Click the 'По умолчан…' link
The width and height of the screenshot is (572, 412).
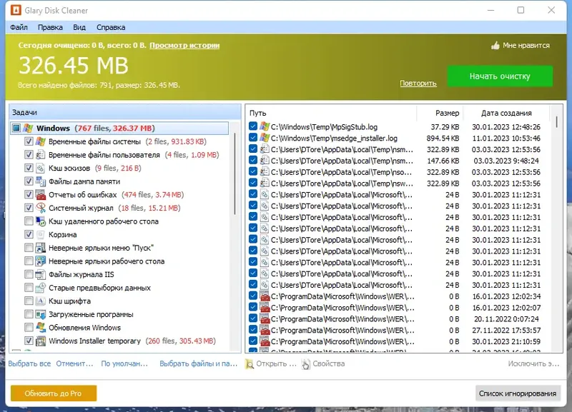124,363
